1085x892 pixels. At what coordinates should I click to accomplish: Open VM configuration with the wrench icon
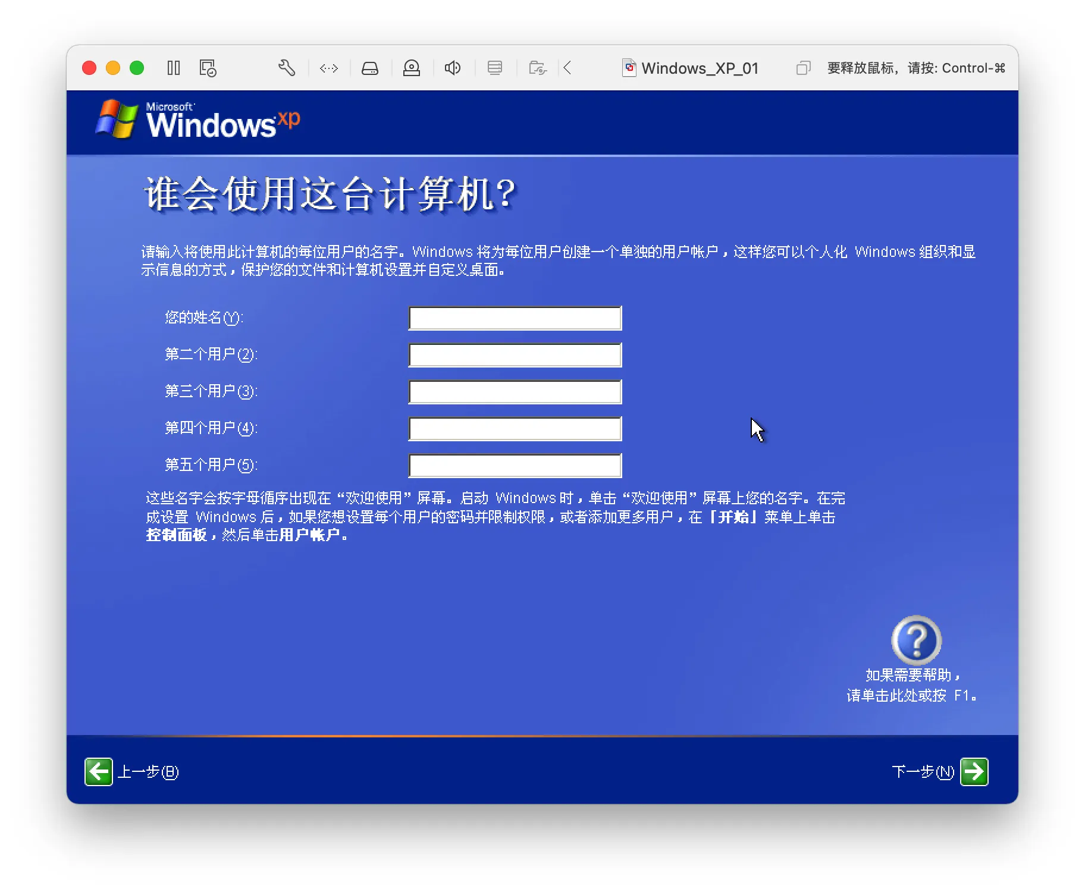coord(287,68)
